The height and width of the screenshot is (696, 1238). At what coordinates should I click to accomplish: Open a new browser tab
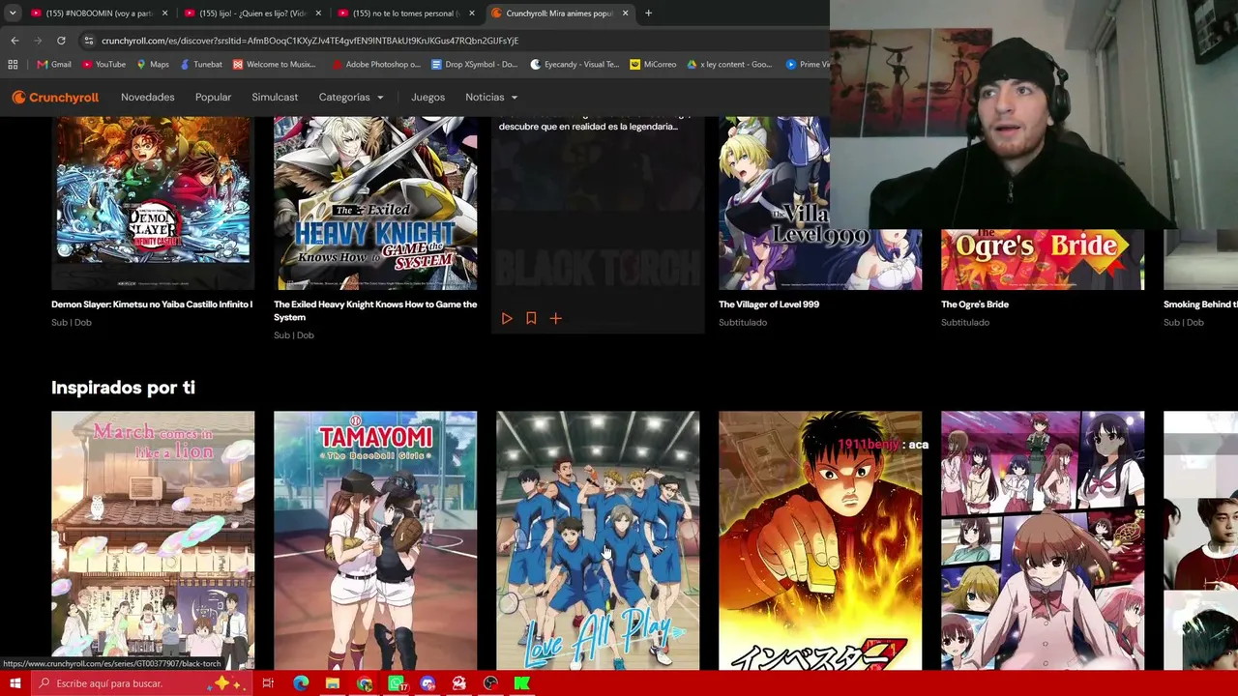click(648, 14)
